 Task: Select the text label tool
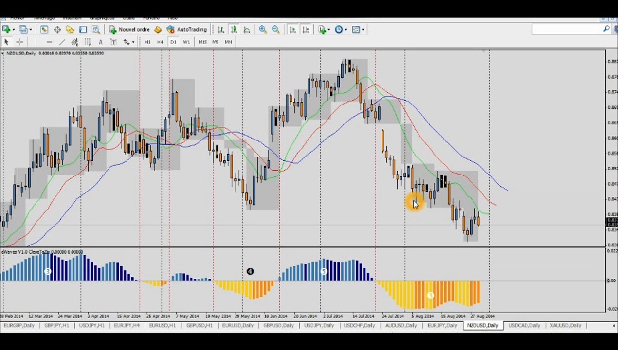[x=113, y=42]
